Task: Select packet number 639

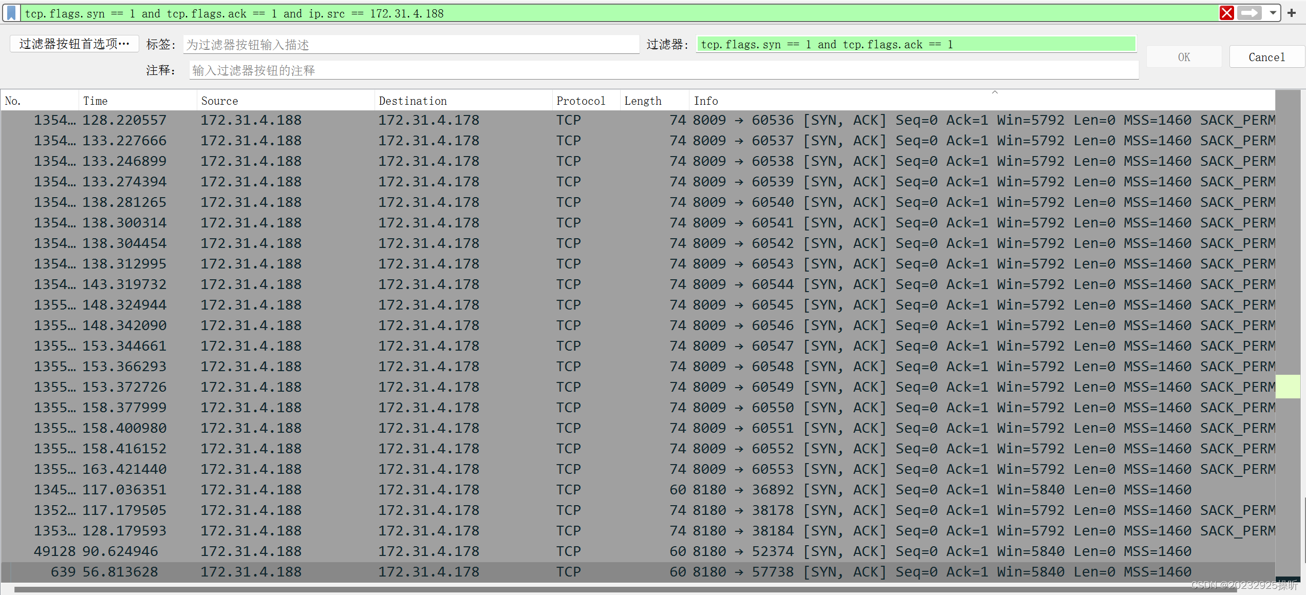Action: [638, 572]
